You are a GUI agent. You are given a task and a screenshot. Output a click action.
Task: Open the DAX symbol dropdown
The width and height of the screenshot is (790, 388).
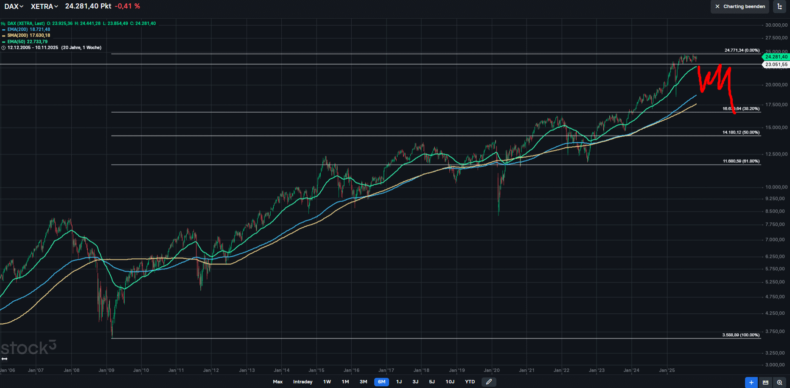[13, 6]
